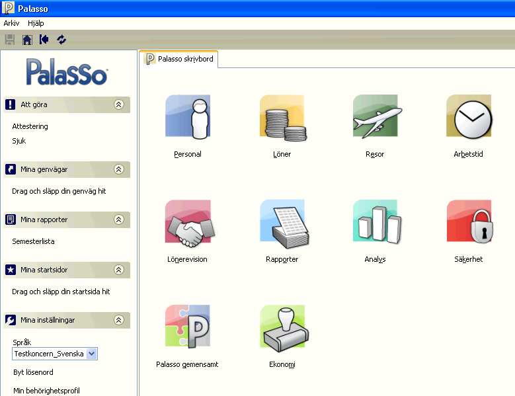
Task: Open the Löner coins icon
Action: pyautogui.click(x=283, y=118)
